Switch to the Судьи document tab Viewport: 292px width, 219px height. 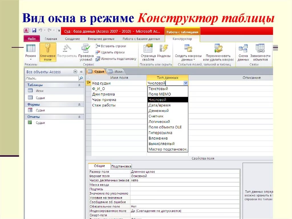96,71
